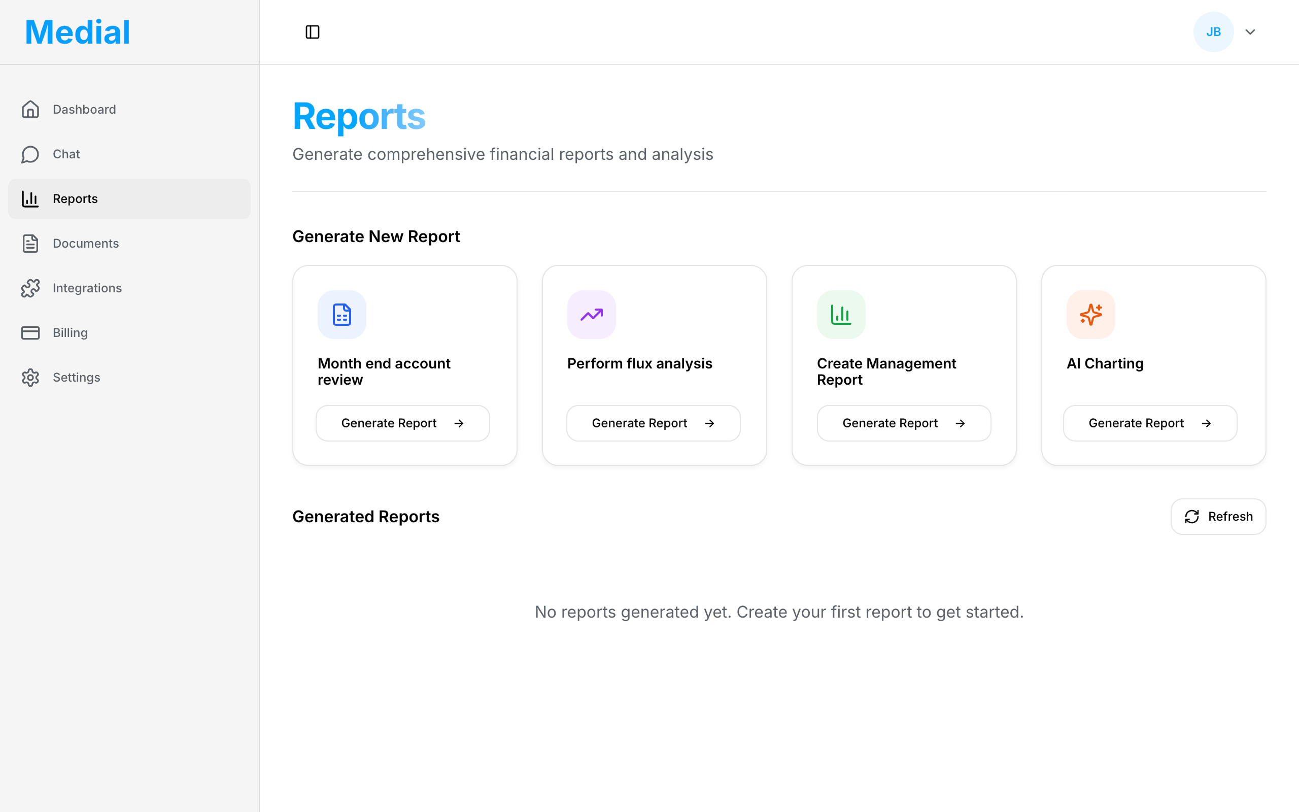Open the Dashboard home icon

(30, 109)
